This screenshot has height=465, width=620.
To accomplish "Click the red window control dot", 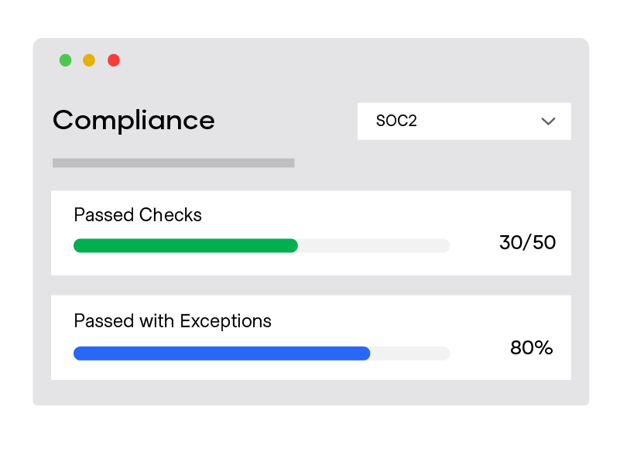I will point(114,60).
